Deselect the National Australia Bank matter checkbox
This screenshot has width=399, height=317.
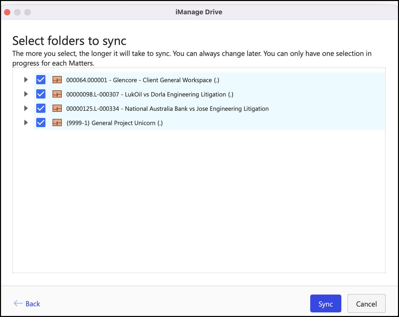tap(41, 108)
